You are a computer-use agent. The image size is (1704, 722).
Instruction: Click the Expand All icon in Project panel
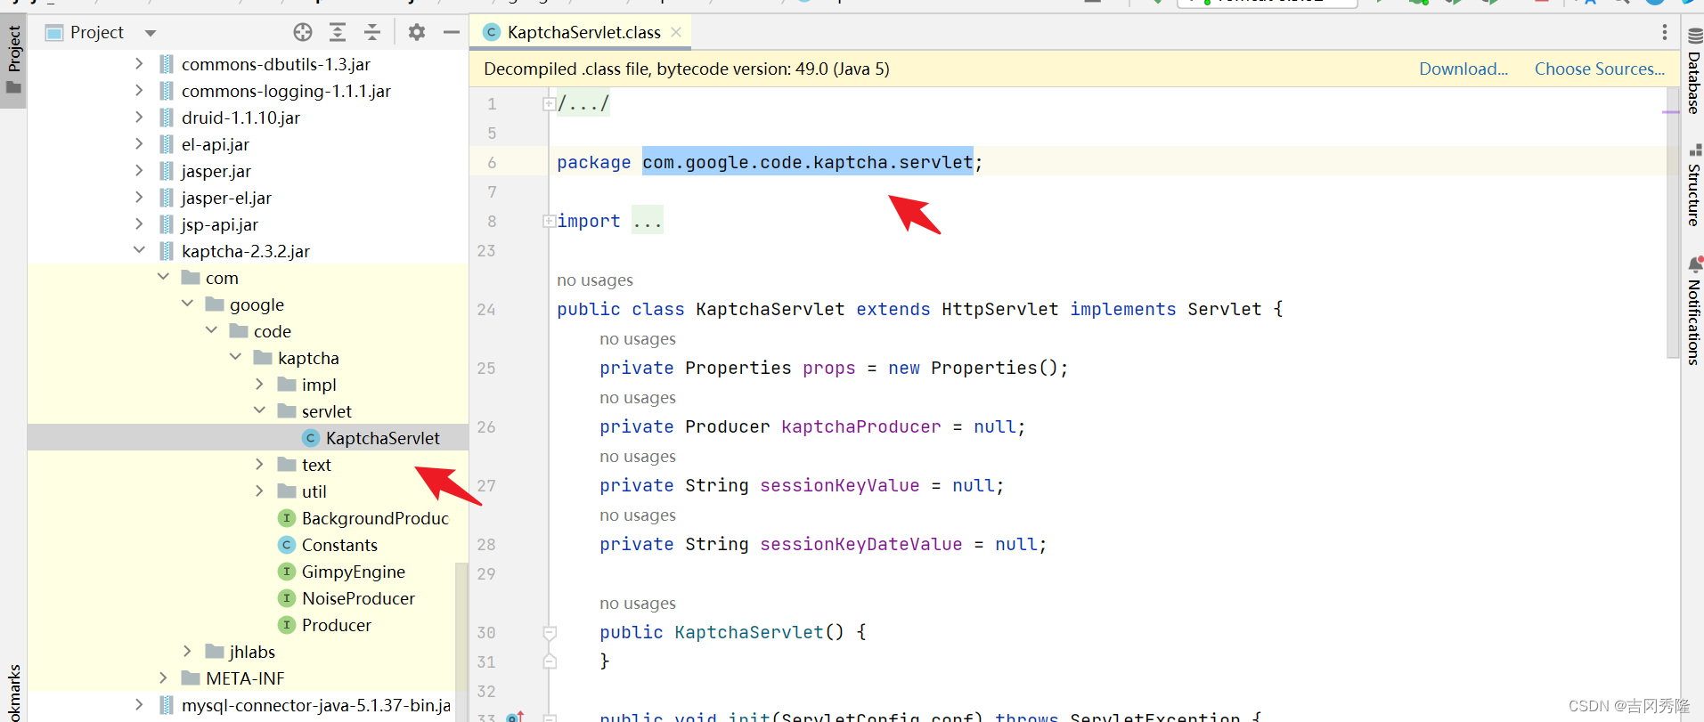[x=338, y=33]
